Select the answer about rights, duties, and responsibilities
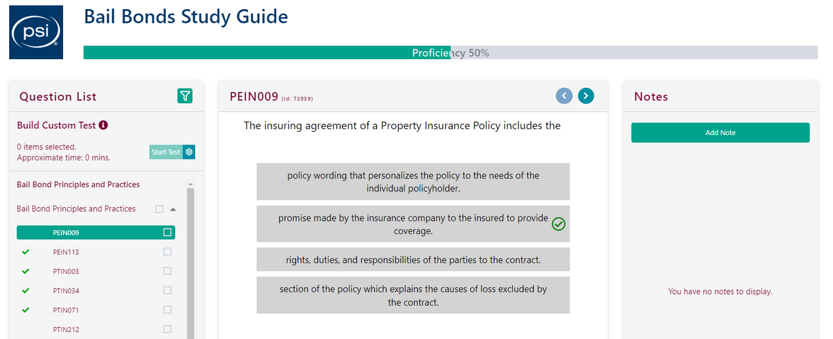Viewport: 833px width, 339px height. [413, 260]
